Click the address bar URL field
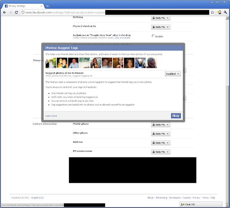 (115, 12)
